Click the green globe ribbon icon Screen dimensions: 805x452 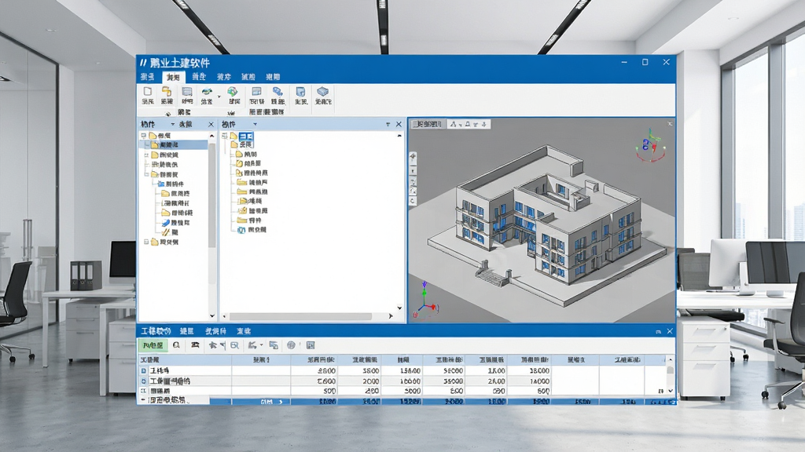pos(233,92)
